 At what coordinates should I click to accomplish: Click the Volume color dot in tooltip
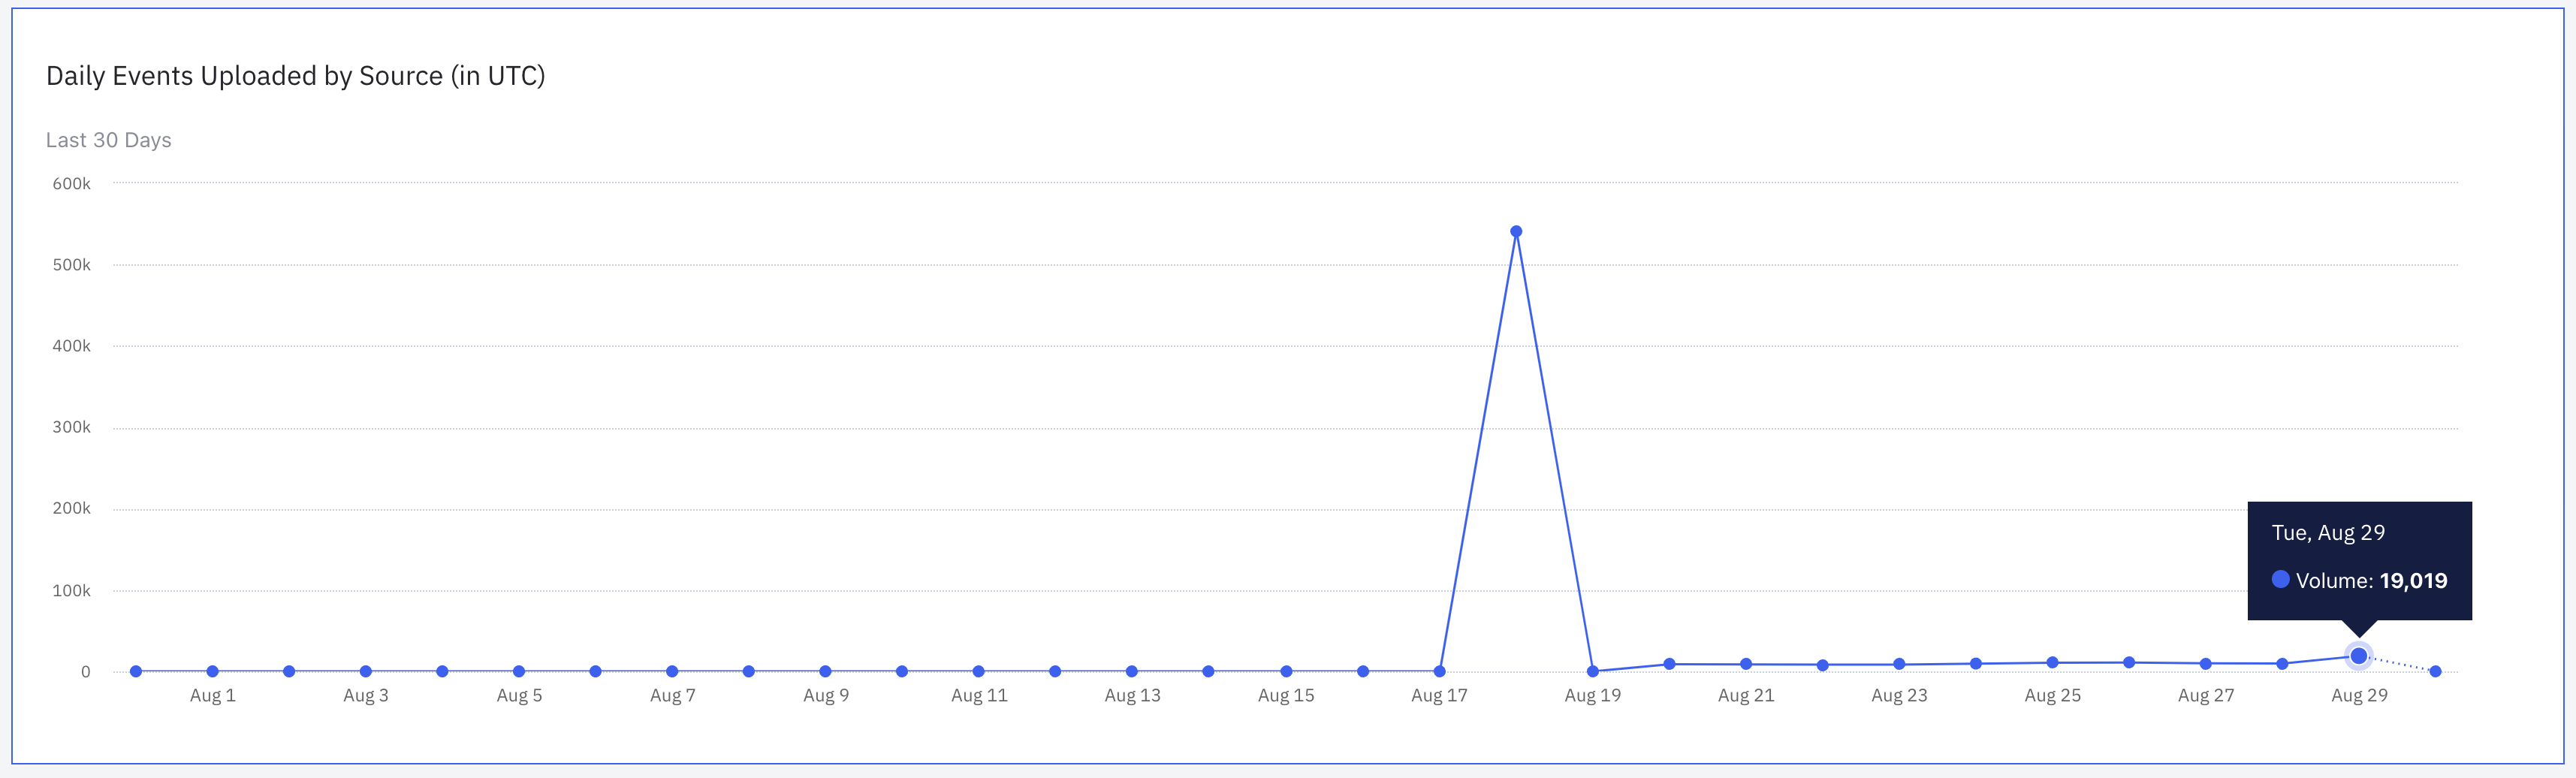tap(2281, 579)
